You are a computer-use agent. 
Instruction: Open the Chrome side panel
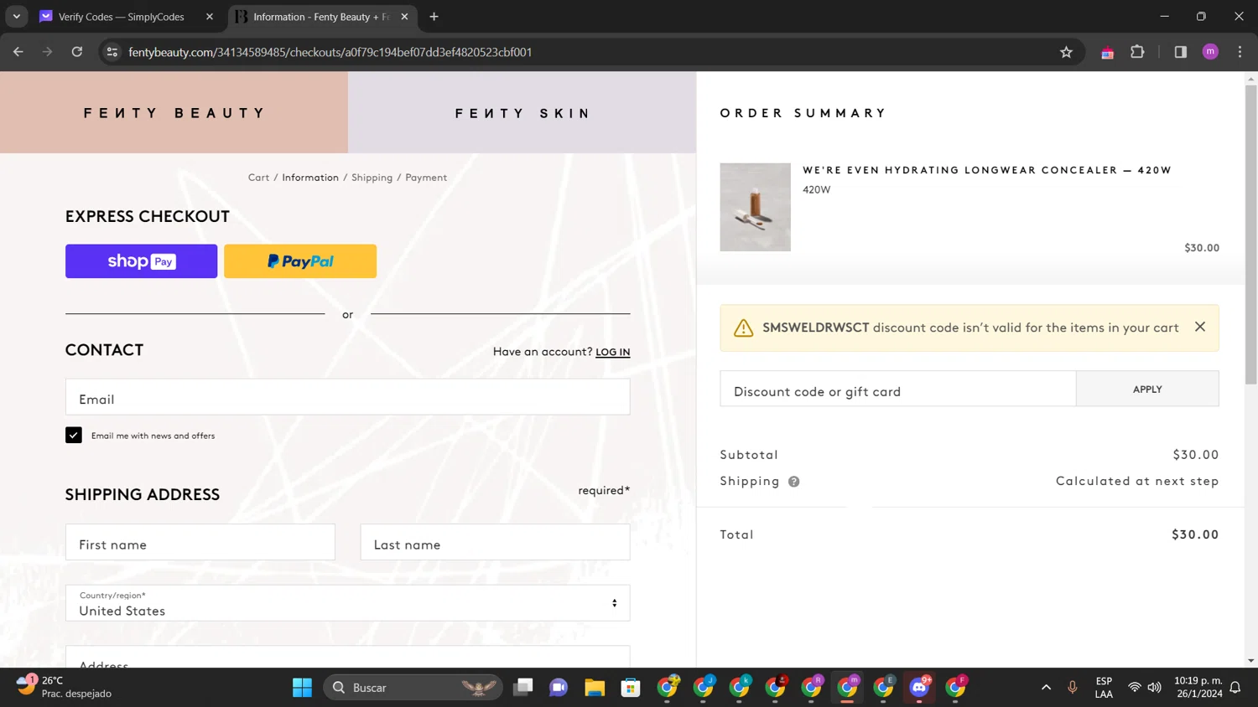(1181, 52)
